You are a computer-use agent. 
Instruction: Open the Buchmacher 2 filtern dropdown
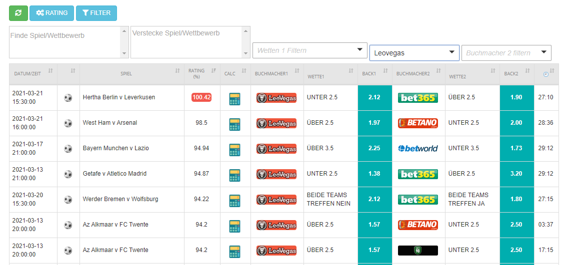506,52
